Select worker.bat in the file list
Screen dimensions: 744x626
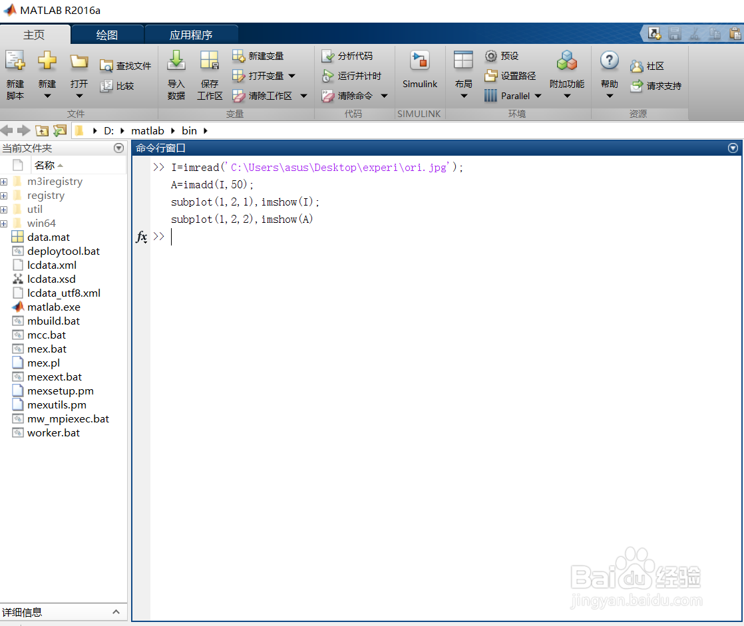click(53, 433)
